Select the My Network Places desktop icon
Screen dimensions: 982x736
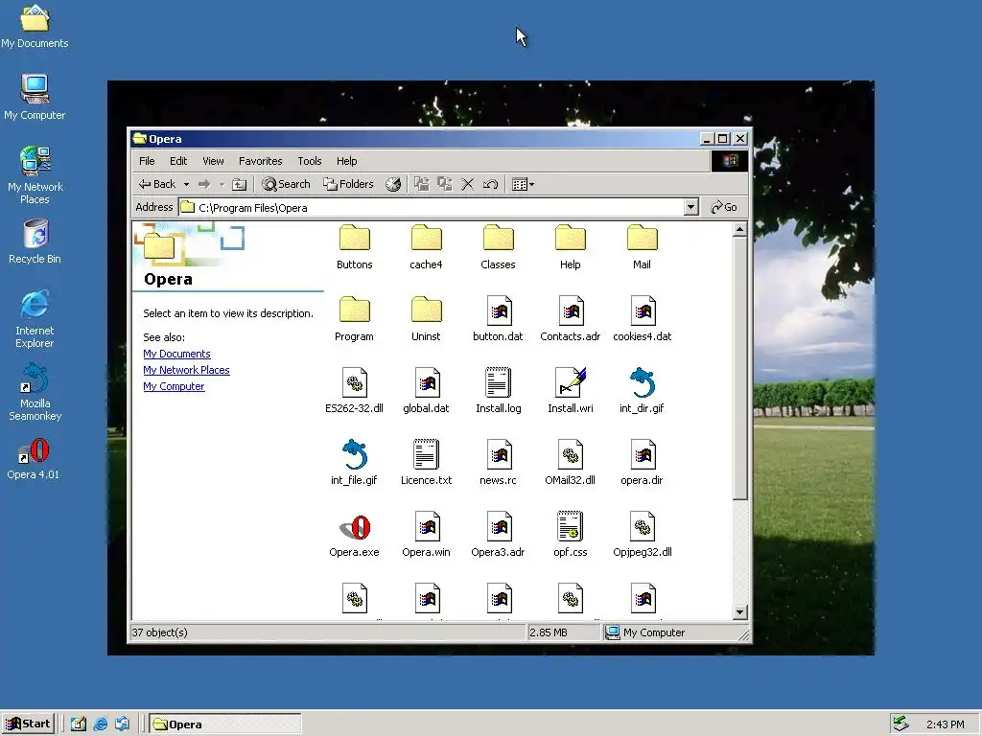pyautogui.click(x=35, y=175)
